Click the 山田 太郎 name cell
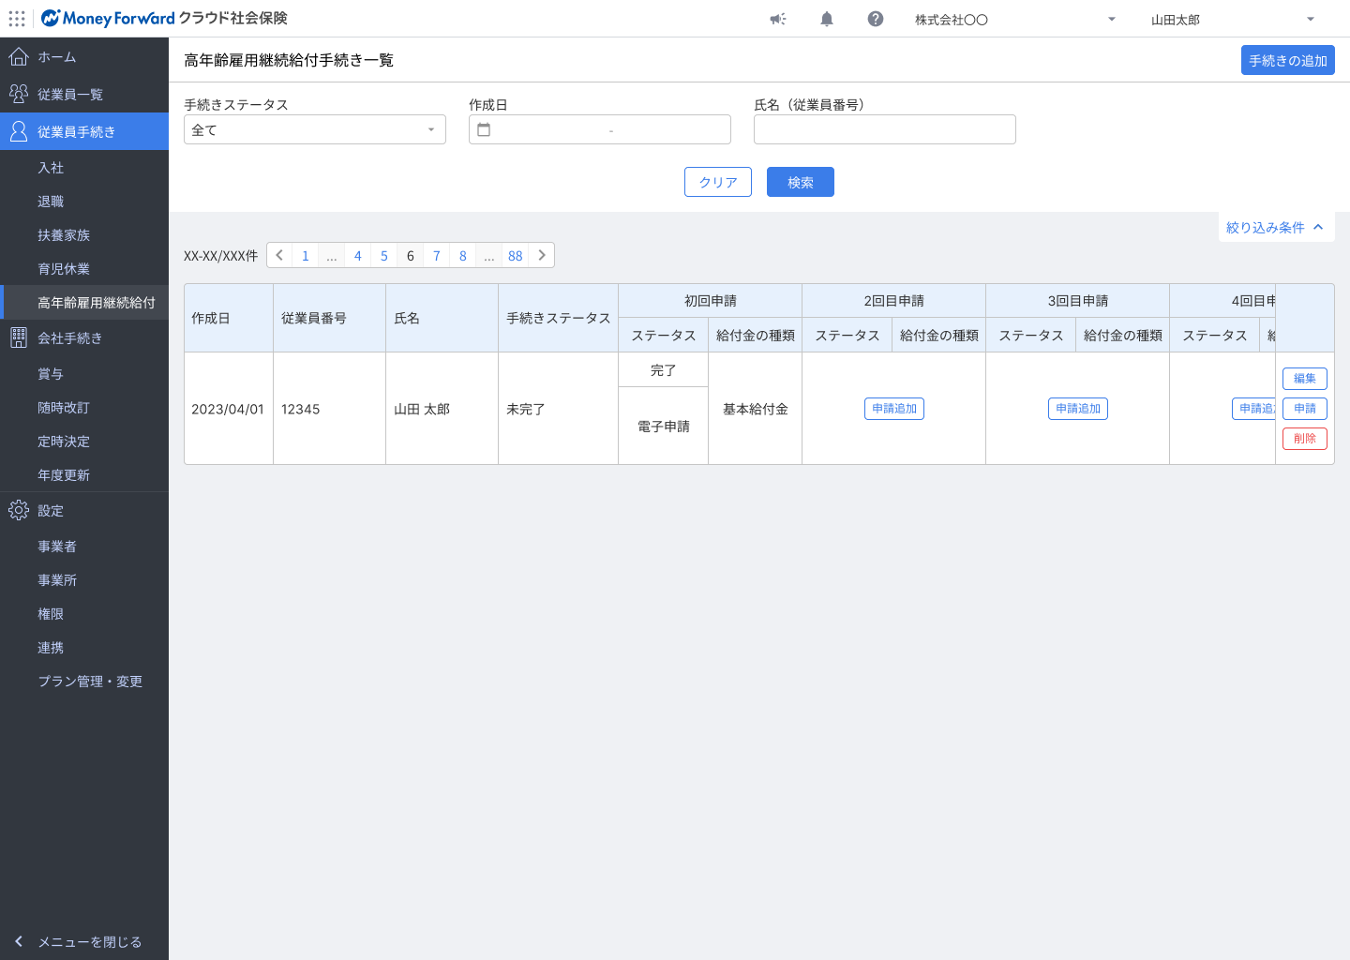The width and height of the screenshot is (1350, 960). pyautogui.click(x=442, y=409)
